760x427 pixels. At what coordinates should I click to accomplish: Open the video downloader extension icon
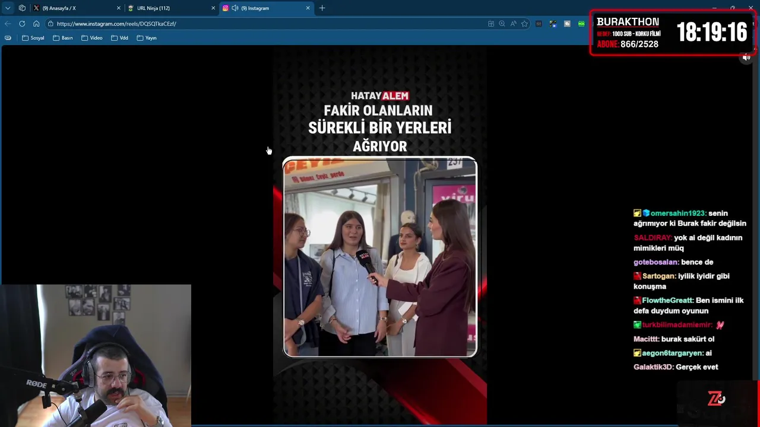[553, 24]
